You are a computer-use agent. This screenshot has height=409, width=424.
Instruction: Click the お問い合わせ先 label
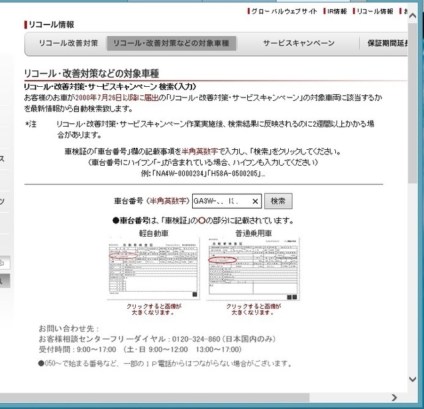click(69, 329)
